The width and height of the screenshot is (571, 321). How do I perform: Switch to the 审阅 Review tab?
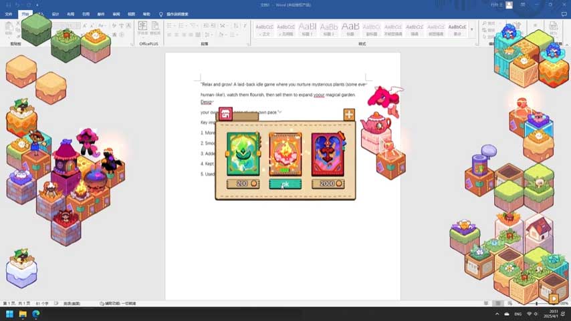coord(116,14)
